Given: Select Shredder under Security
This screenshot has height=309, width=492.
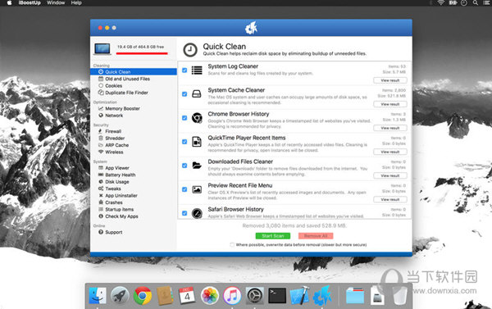Looking at the screenshot, I should point(112,138).
